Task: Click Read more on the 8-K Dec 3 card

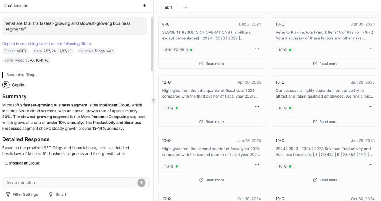Action: pyautogui.click(x=211, y=64)
